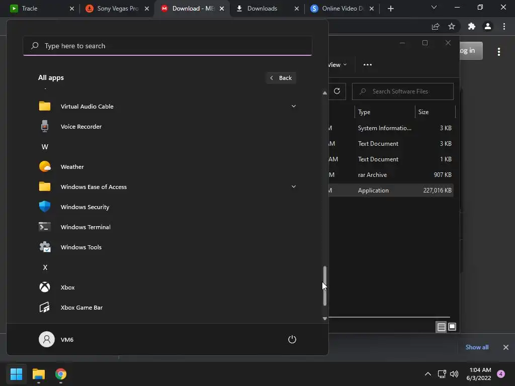This screenshot has height=386, width=515.
Task: Bookmark this page with the star icon
Action: (452, 26)
